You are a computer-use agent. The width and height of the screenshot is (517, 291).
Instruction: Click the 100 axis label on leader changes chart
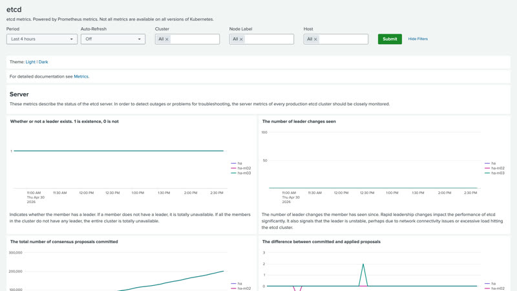(x=264, y=133)
